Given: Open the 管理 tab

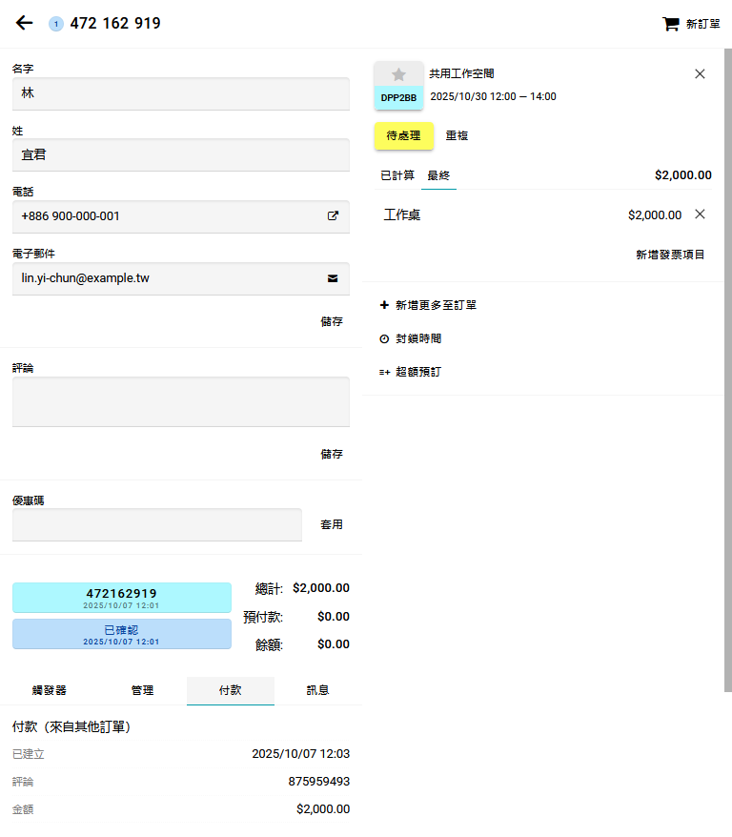Looking at the screenshot, I should [x=142, y=690].
